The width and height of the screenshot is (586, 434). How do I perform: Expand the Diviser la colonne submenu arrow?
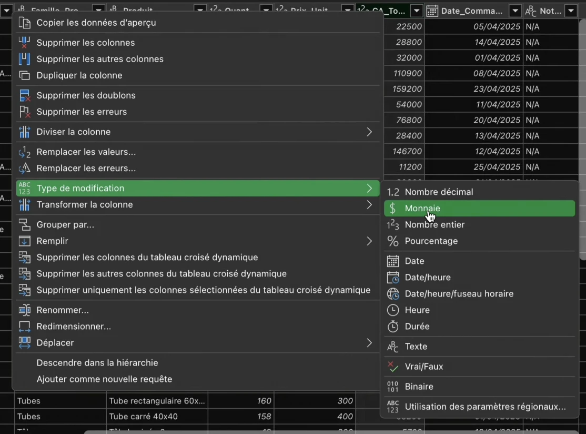coord(369,132)
